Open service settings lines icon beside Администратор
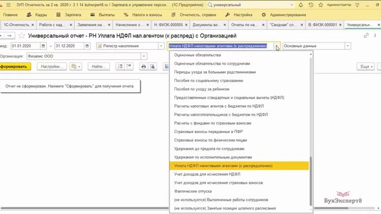The width and height of the screenshot is (381, 214). [357, 5]
